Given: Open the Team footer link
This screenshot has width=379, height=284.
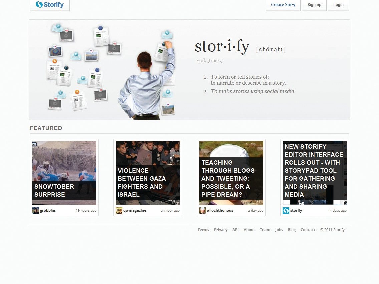Looking at the screenshot, I should (265, 230).
